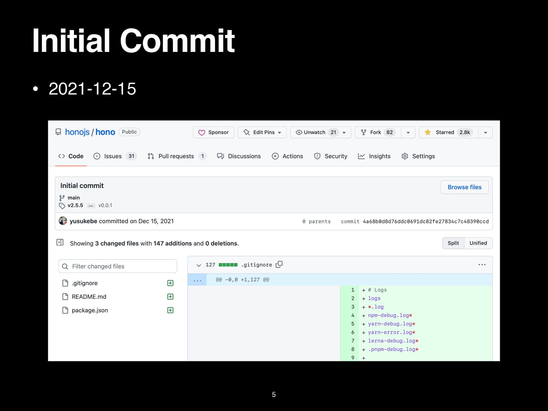Click the Watch count 21 badge
The image size is (548, 411).
[x=333, y=132]
